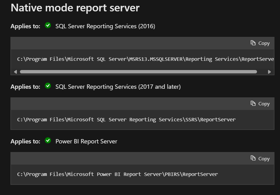Image resolution: width=280 pixels, height=195 pixels.
Task: Click the text SQL Server Reporting Services (2017 and later)
Action: (x=118, y=87)
